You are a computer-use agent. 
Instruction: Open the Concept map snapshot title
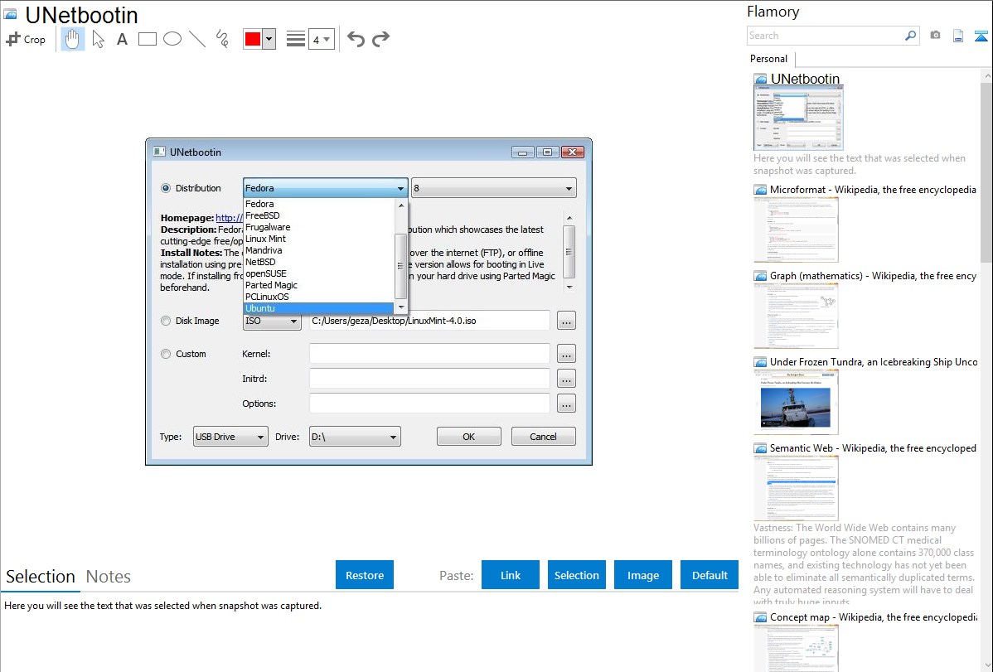[x=873, y=617]
